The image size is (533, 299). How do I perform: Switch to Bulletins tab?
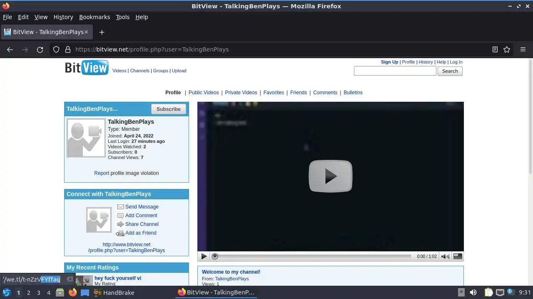353,93
